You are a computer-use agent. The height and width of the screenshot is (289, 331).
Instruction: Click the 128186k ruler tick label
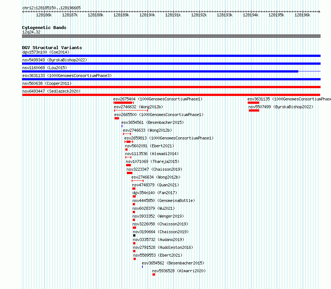[x=44, y=15]
